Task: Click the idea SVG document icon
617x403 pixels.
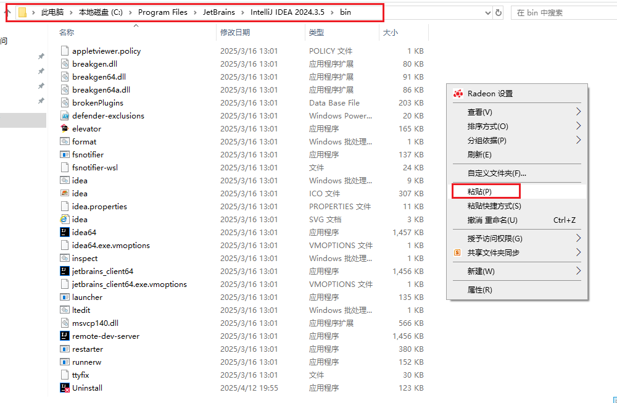Action: pyautogui.click(x=64, y=219)
